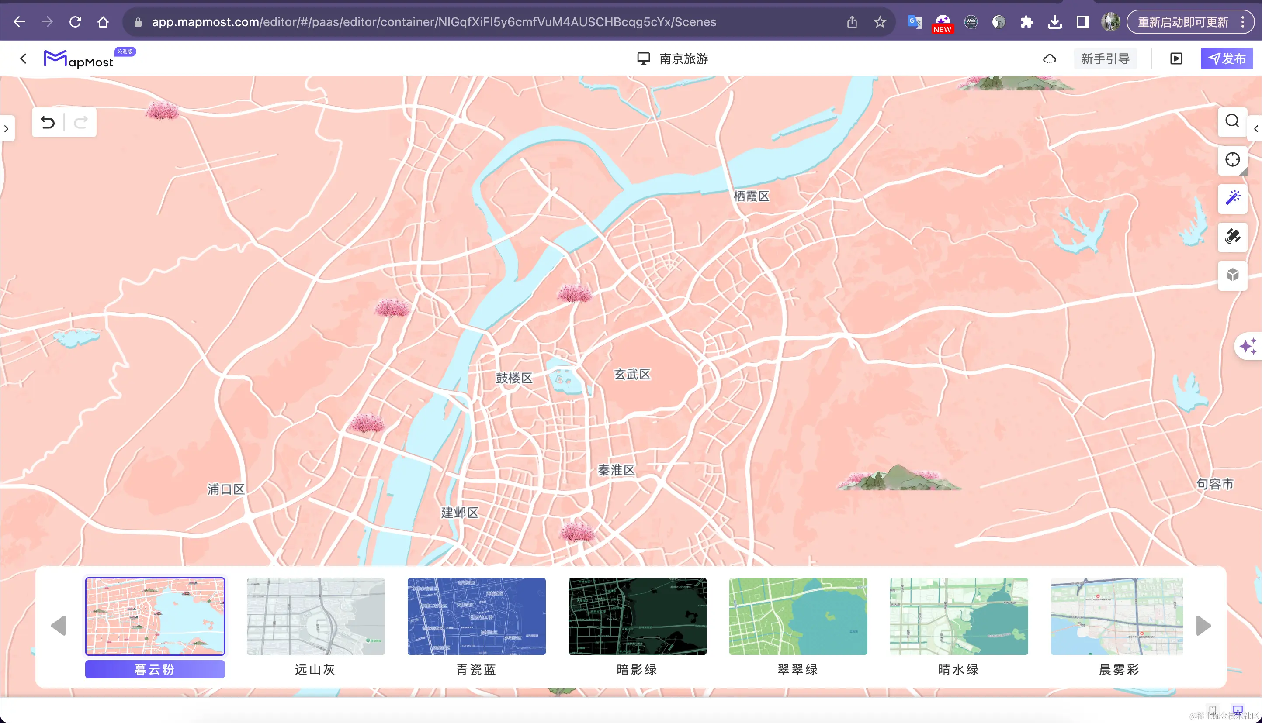
Task: Select the 暗影绿 map style thumbnail
Action: 638,616
